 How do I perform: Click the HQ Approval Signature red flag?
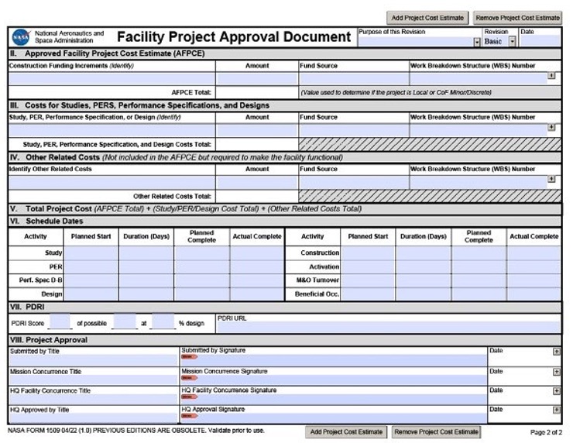coord(190,416)
